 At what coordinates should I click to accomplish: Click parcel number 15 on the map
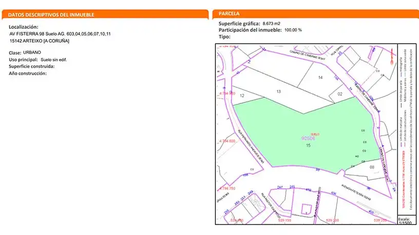pos(309,145)
